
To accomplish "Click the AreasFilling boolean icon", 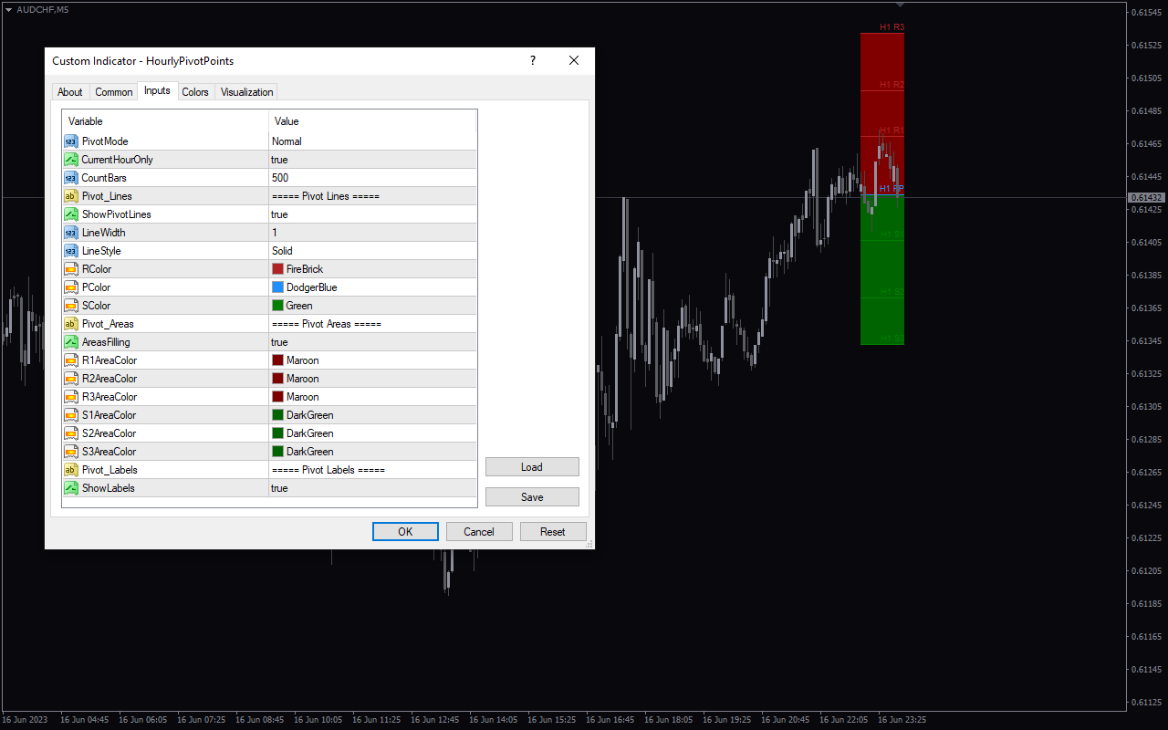I will coord(70,342).
